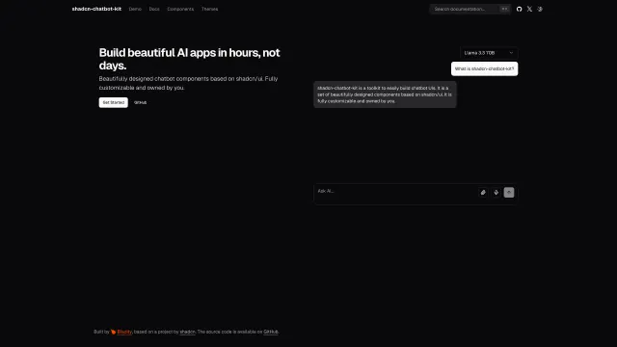The height and width of the screenshot is (347, 617).
Task: Open the GitHub icon in the header
Action: point(519,9)
